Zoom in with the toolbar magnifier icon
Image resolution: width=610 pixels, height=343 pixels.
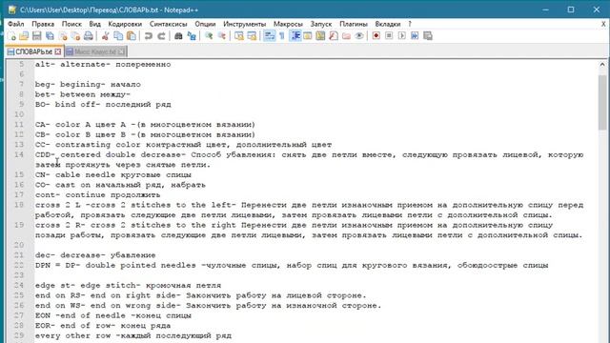pos(209,36)
